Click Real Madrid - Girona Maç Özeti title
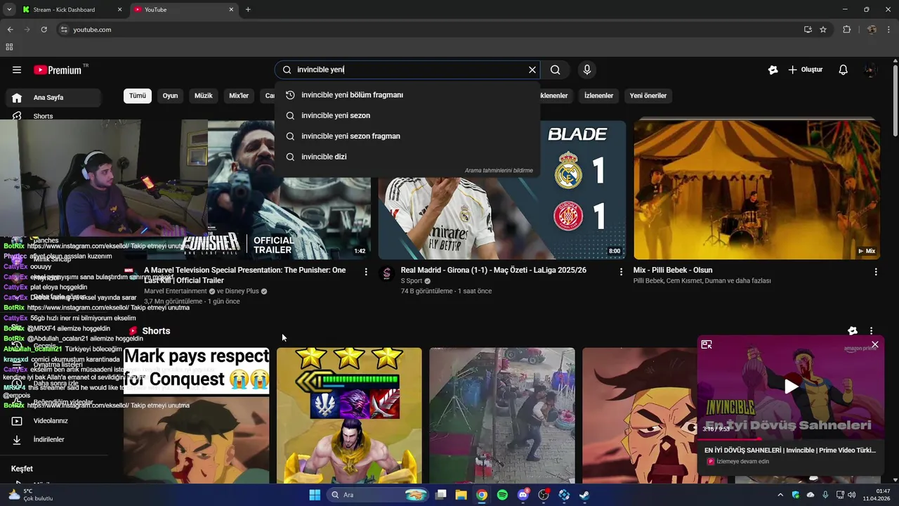Viewport: 899px width, 506px height. [x=494, y=270]
